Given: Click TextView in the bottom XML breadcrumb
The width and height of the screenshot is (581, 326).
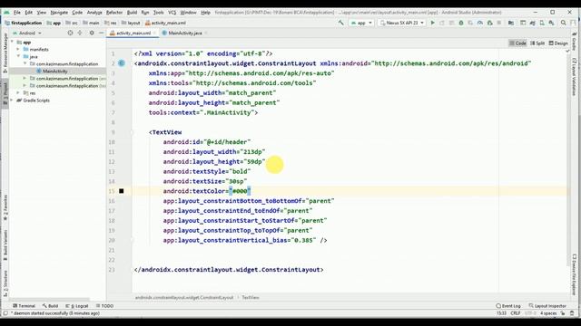Looking at the screenshot, I should point(251,297).
